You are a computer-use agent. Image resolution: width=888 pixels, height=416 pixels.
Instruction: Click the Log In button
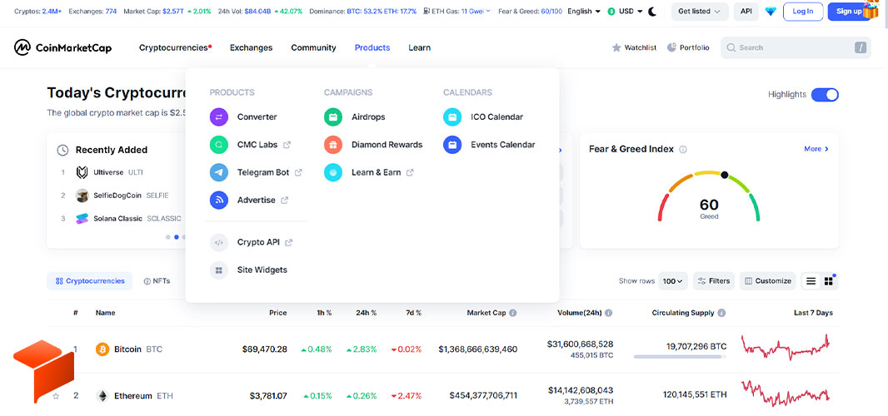[x=802, y=12]
